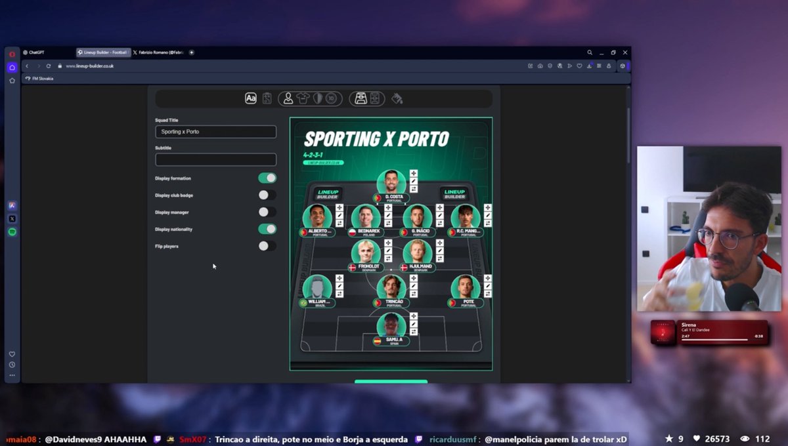Reload the lineup-builder page
The image size is (788, 446).
pos(48,66)
